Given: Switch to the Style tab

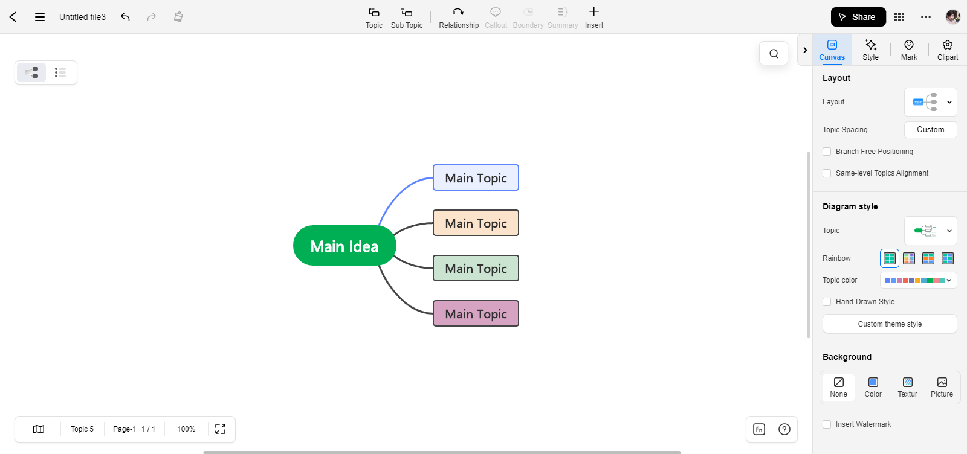Looking at the screenshot, I should tap(871, 50).
